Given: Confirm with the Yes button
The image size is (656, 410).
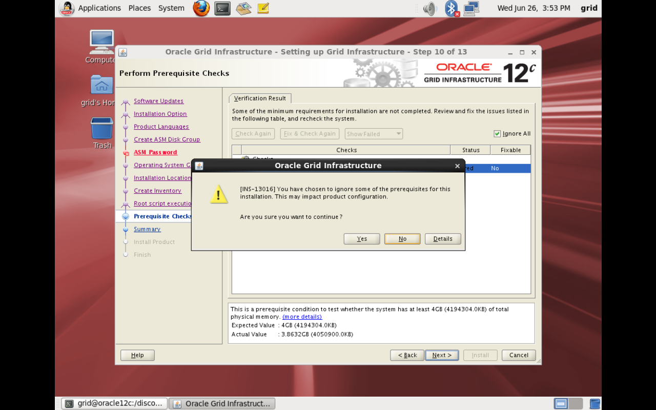Looking at the screenshot, I should coord(362,239).
